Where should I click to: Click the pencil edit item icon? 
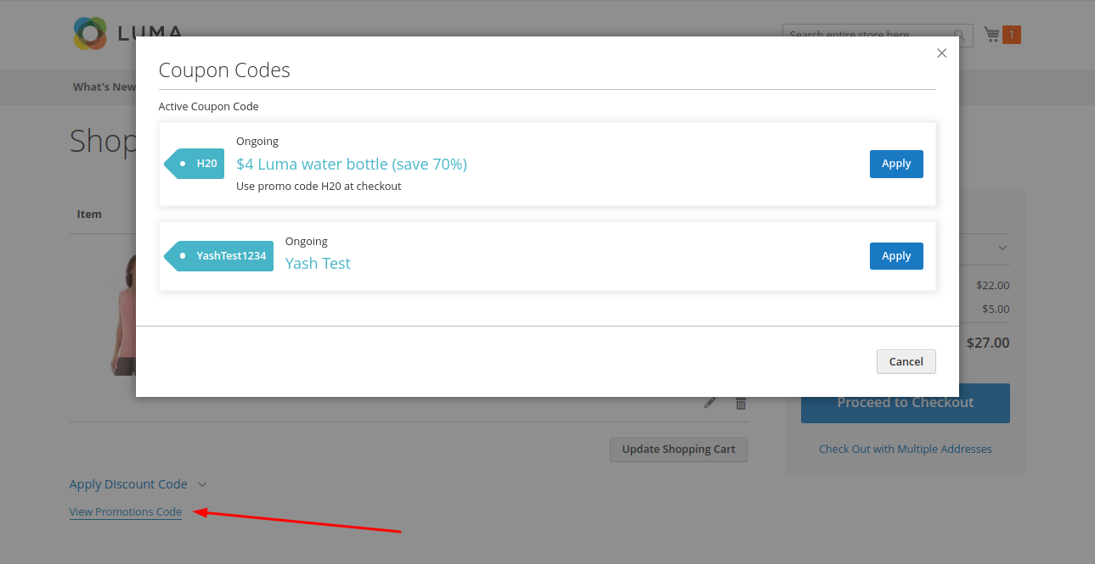click(x=710, y=404)
